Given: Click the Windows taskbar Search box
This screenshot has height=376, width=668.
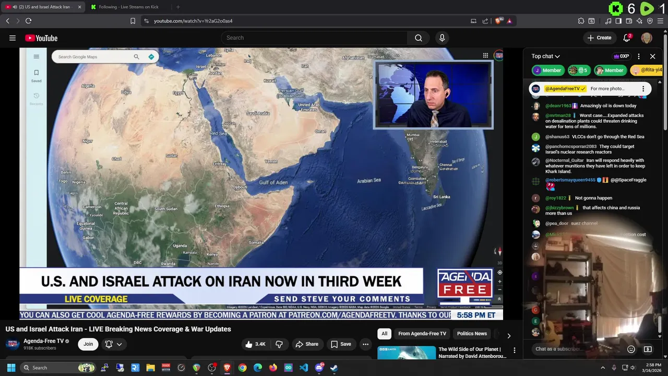Looking at the screenshot, I should [x=58, y=368].
